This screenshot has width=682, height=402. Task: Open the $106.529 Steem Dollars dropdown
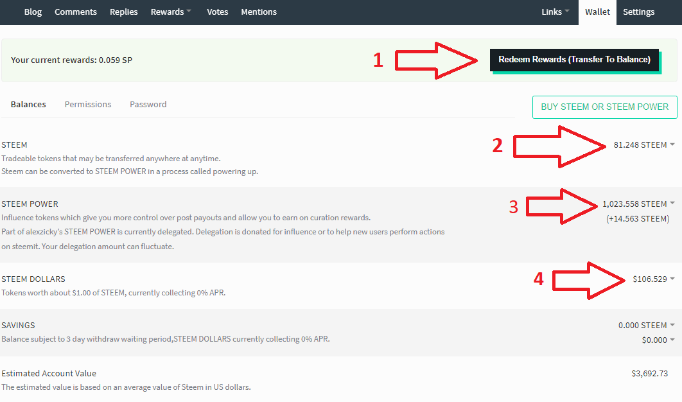654,279
